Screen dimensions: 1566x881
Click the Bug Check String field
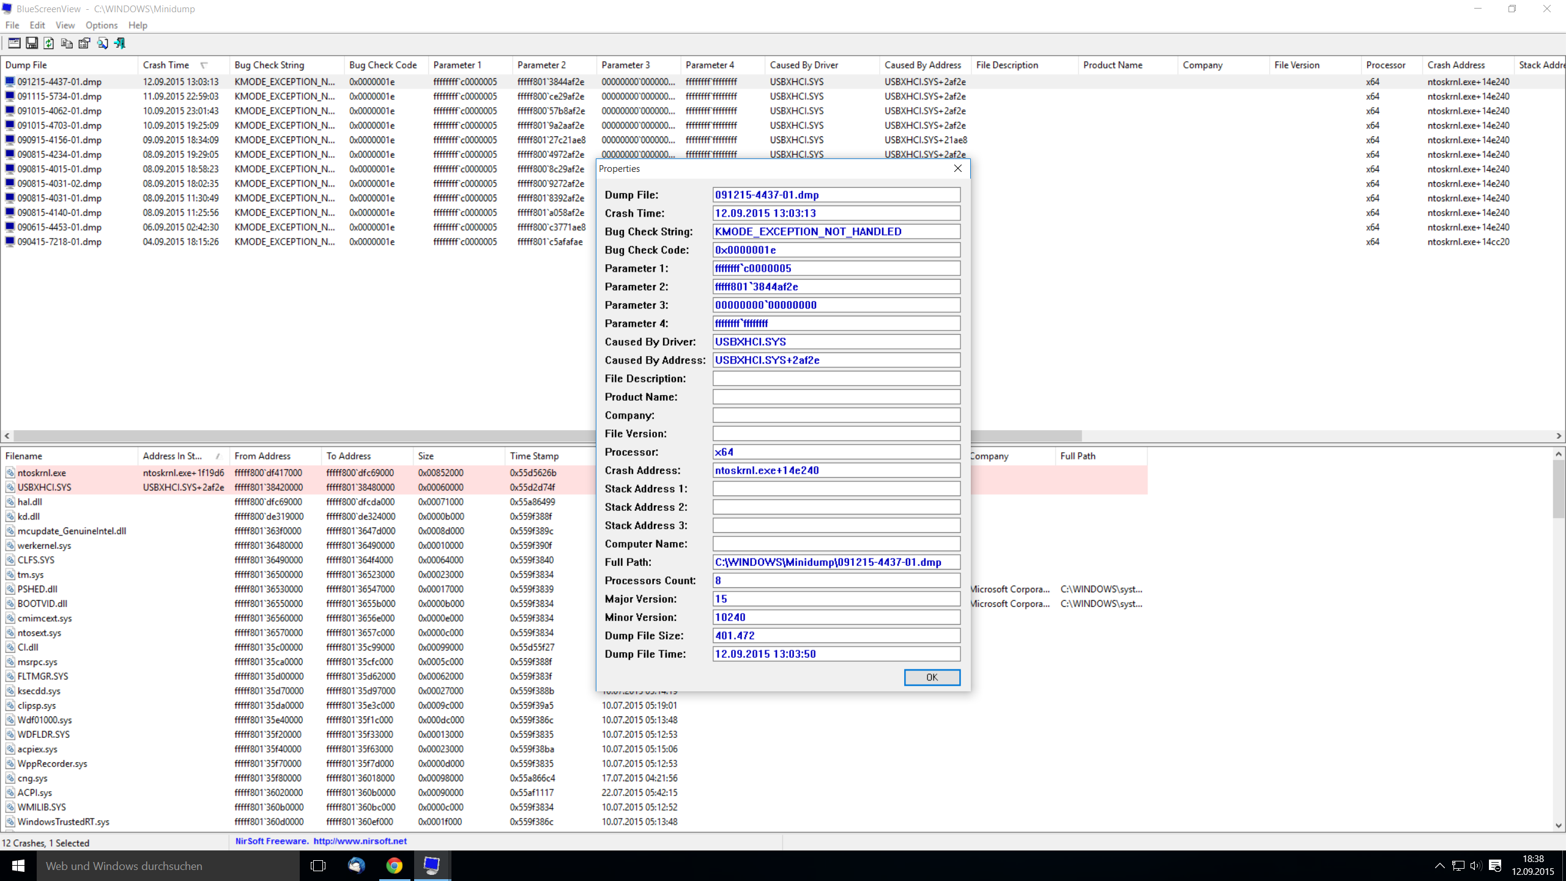point(836,232)
